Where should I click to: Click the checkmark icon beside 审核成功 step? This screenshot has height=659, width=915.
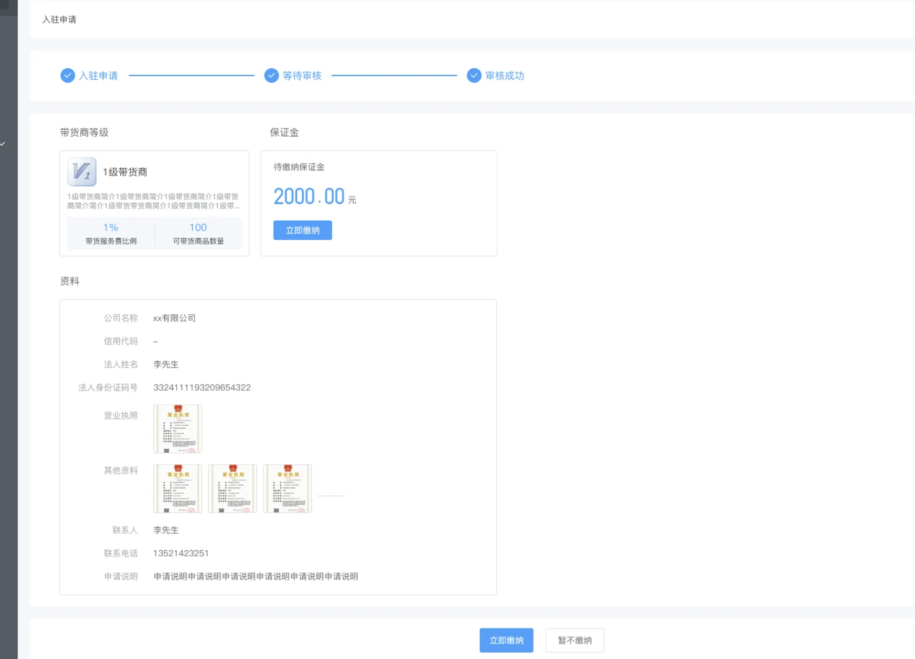(x=474, y=75)
